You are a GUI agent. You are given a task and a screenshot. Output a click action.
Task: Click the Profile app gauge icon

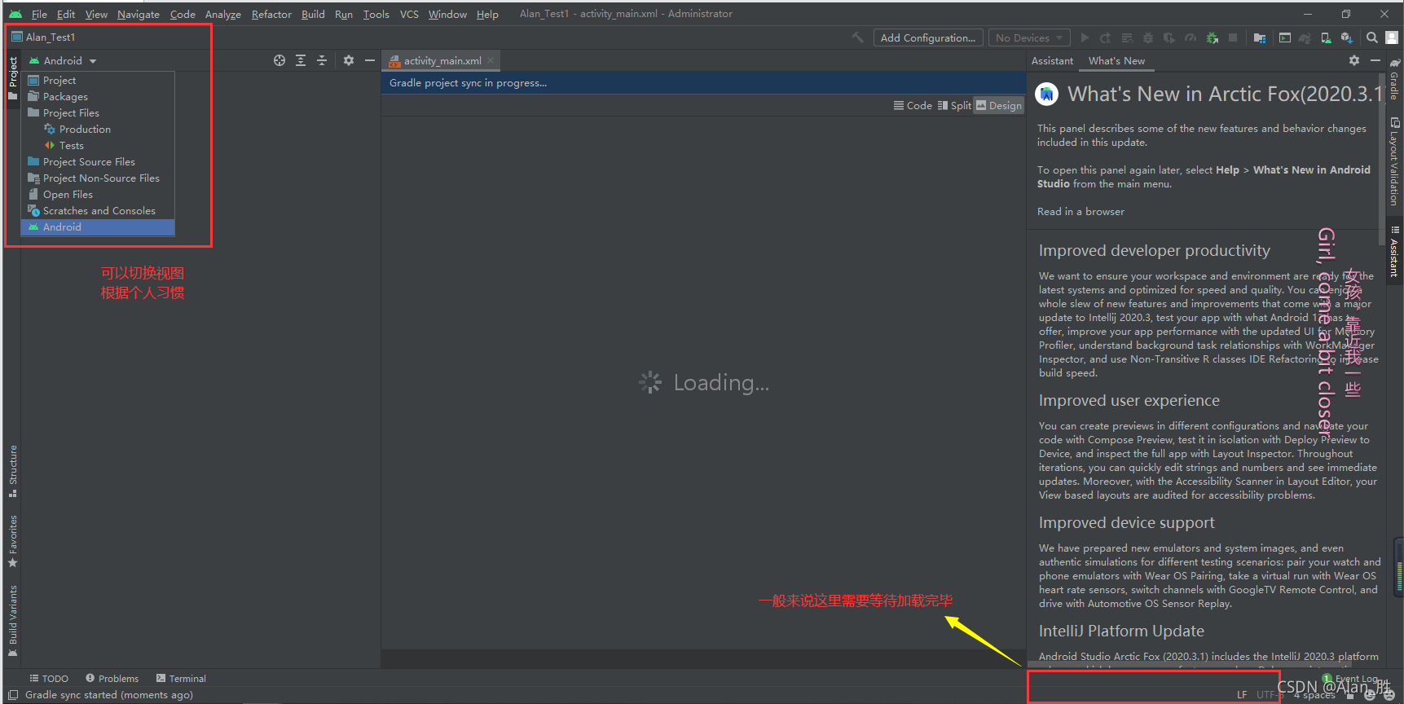(x=1191, y=37)
